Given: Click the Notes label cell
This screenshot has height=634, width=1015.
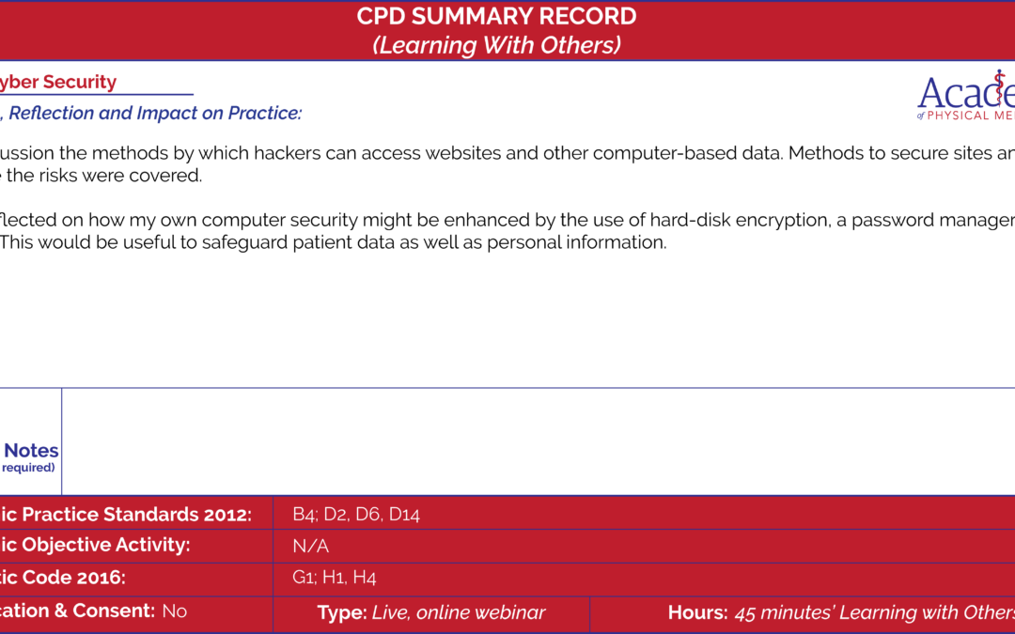Looking at the screenshot, I should click(30, 441).
